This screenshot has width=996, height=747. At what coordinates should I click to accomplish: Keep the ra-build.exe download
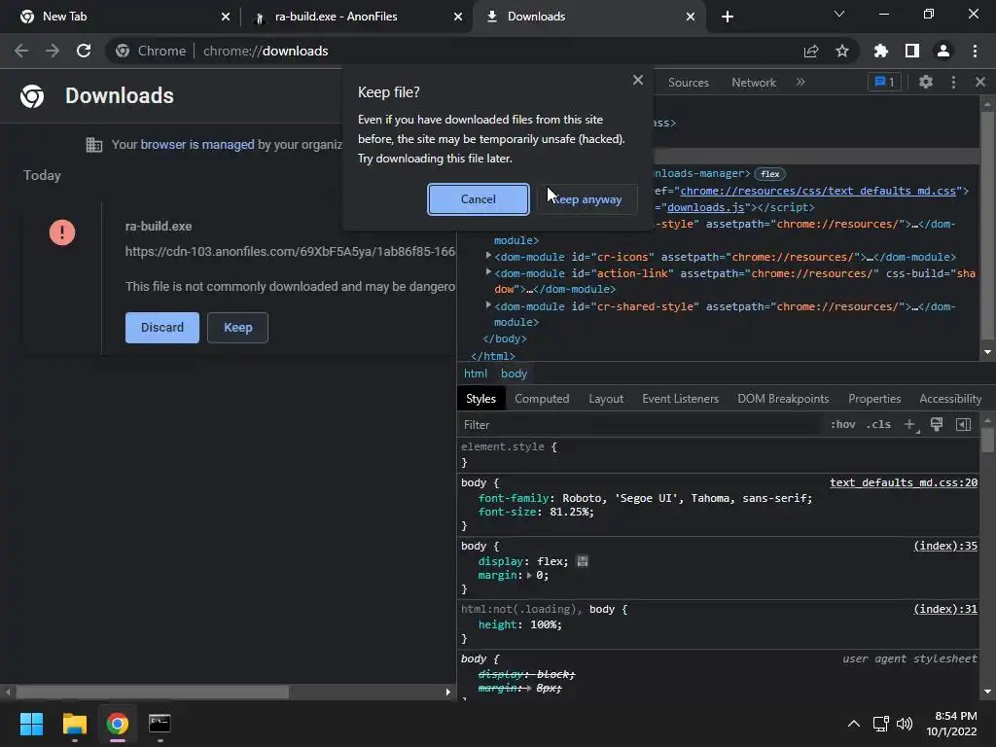coord(237,328)
